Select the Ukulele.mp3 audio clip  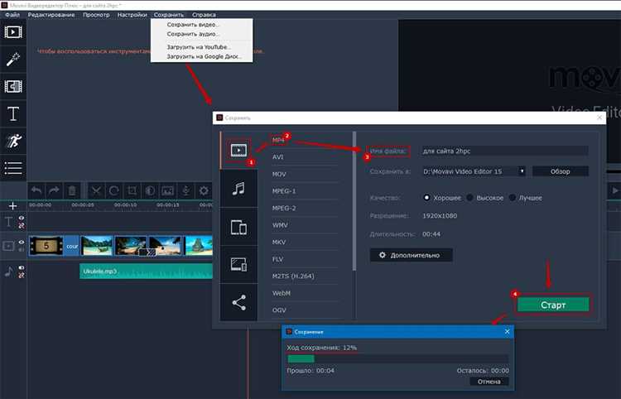tap(146, 272)
